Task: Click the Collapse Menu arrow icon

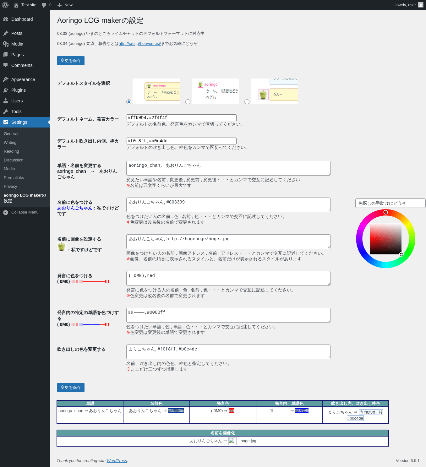Action: pos(6,213)
